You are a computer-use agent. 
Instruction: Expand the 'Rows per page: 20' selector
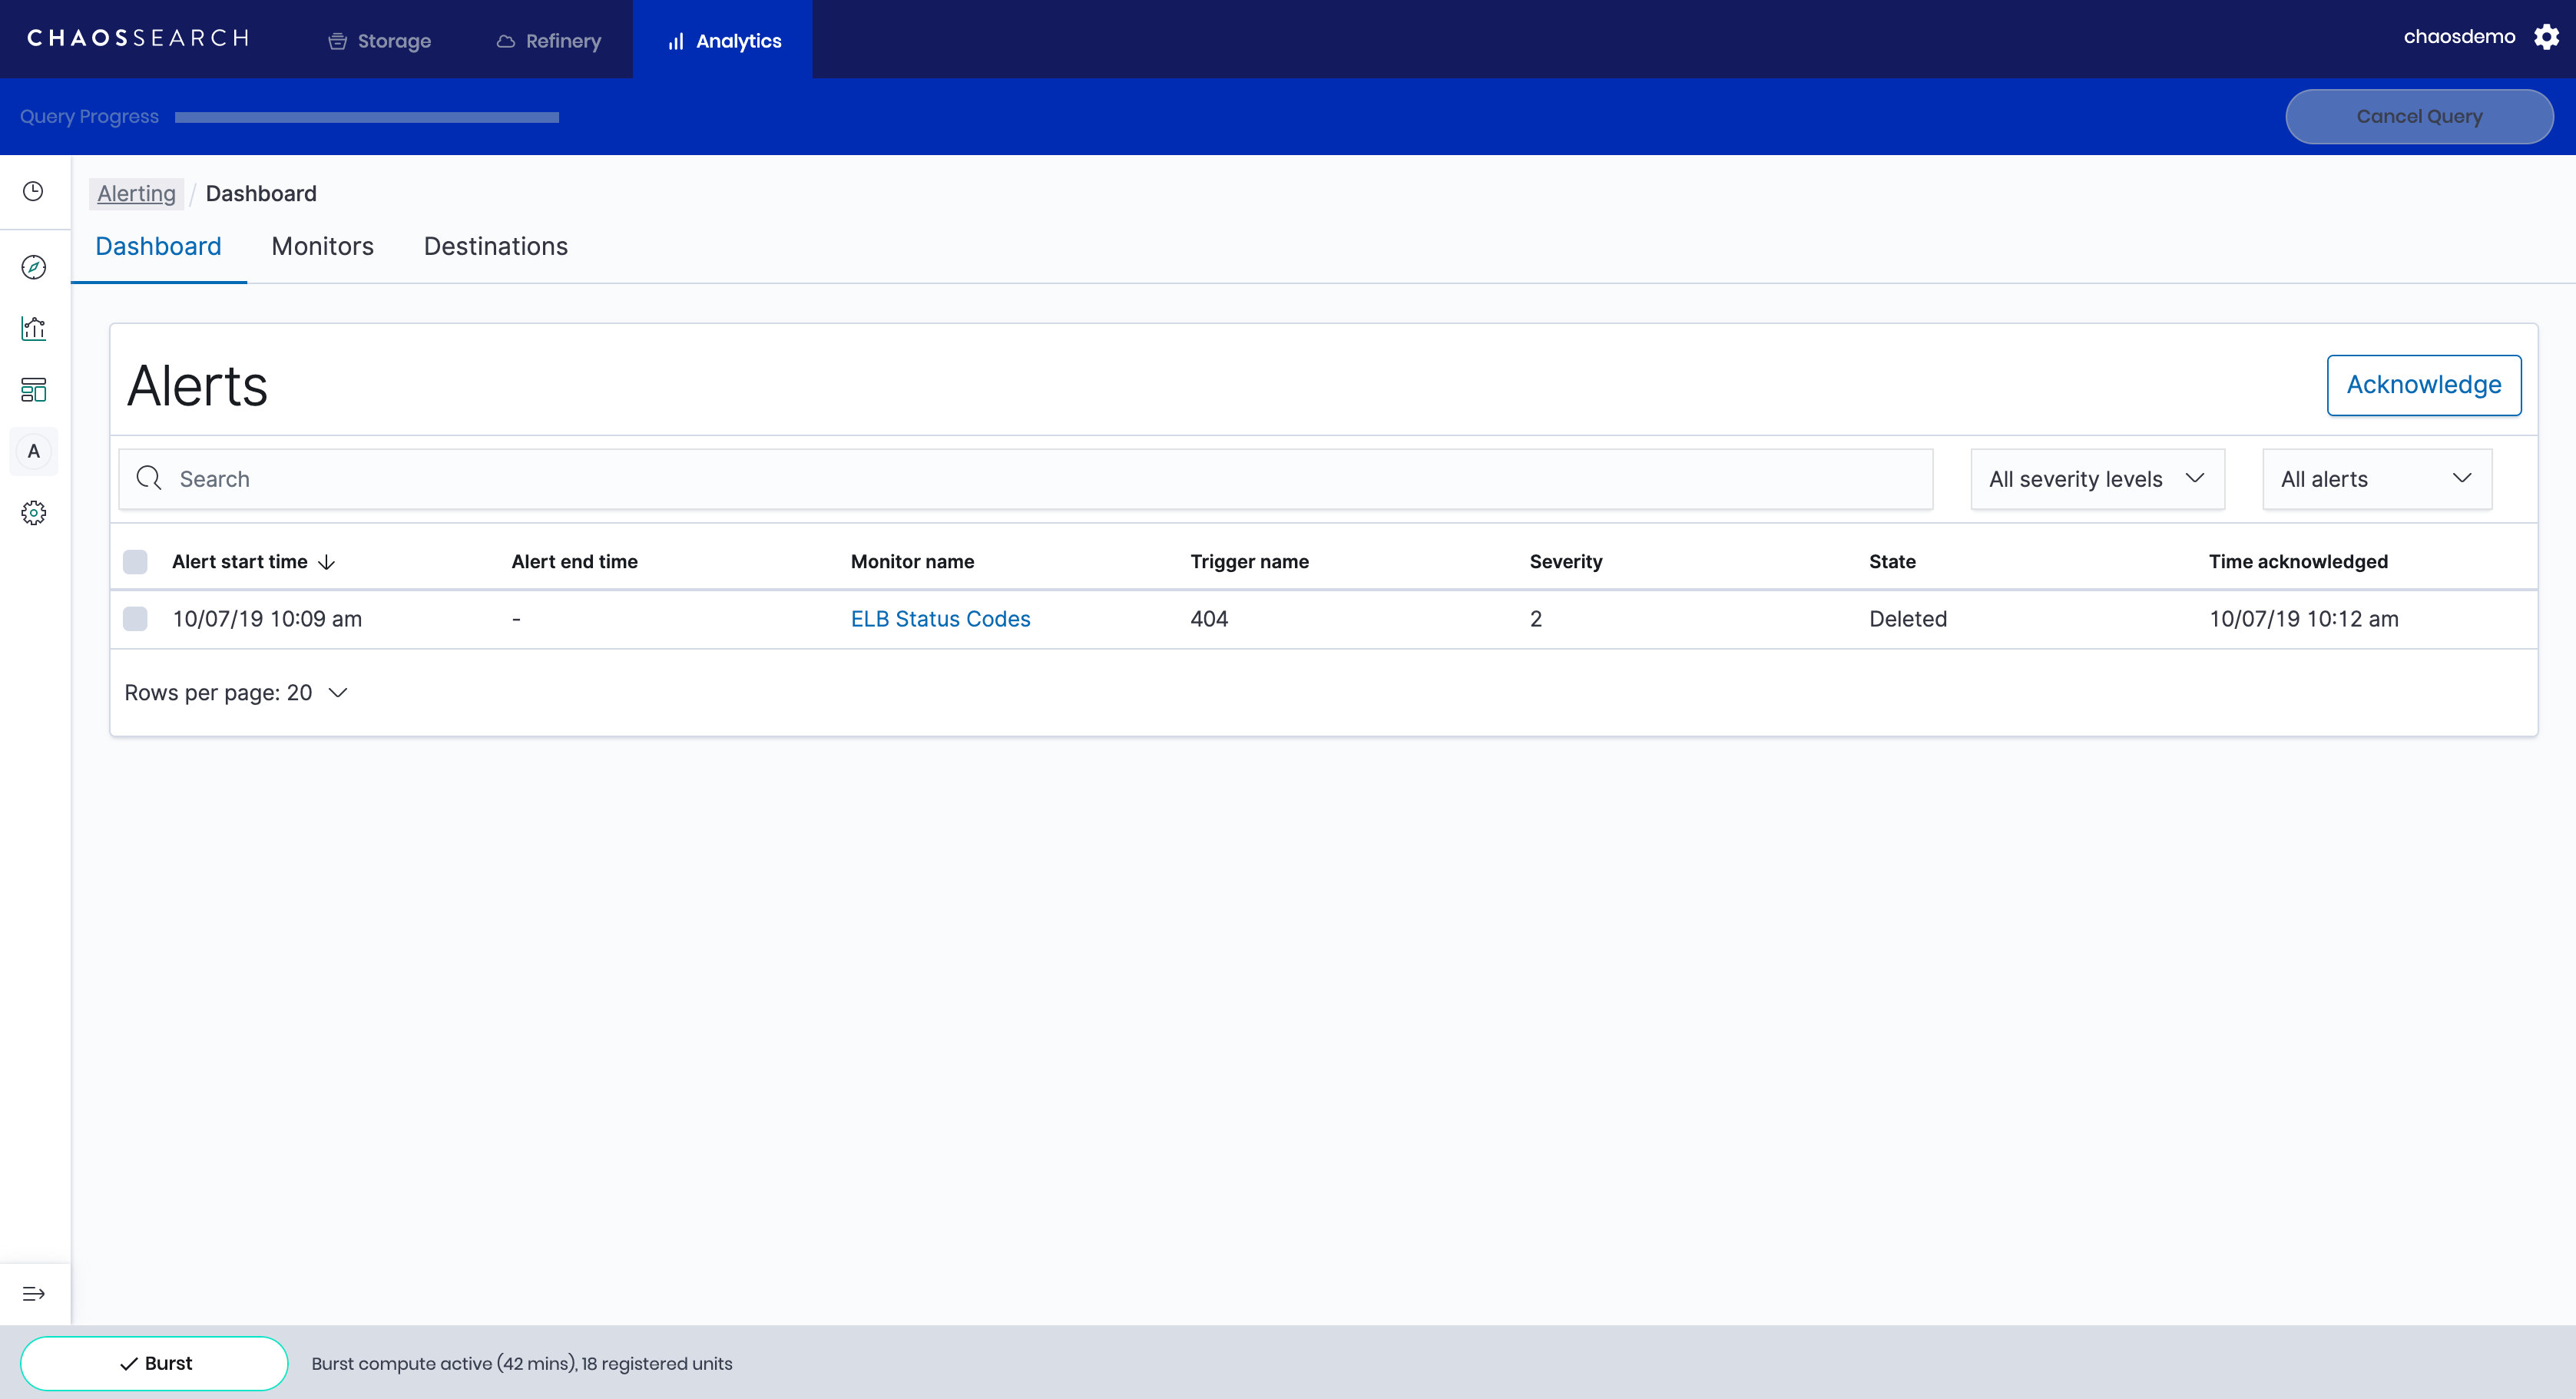(x=235, y=692)
